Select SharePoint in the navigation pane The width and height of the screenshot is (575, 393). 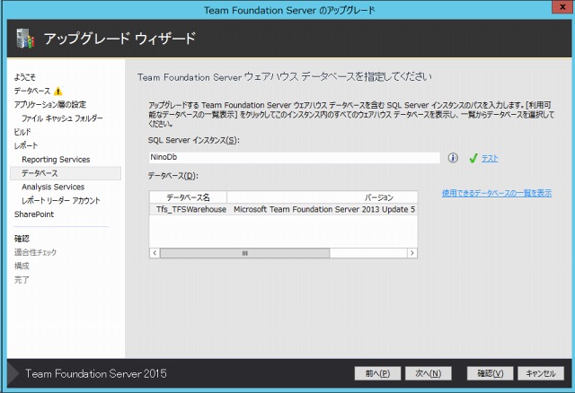pos(34,214)
